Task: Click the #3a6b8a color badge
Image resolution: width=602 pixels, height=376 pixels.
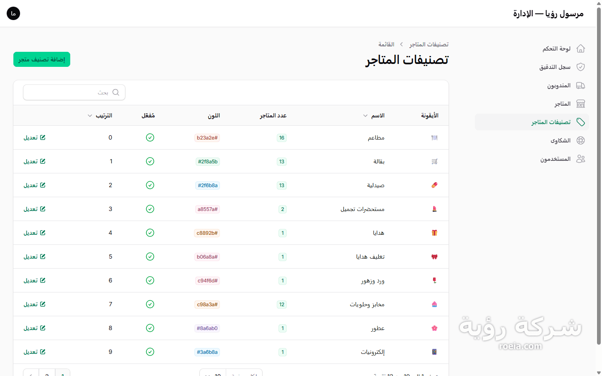Action: (208, 352)
